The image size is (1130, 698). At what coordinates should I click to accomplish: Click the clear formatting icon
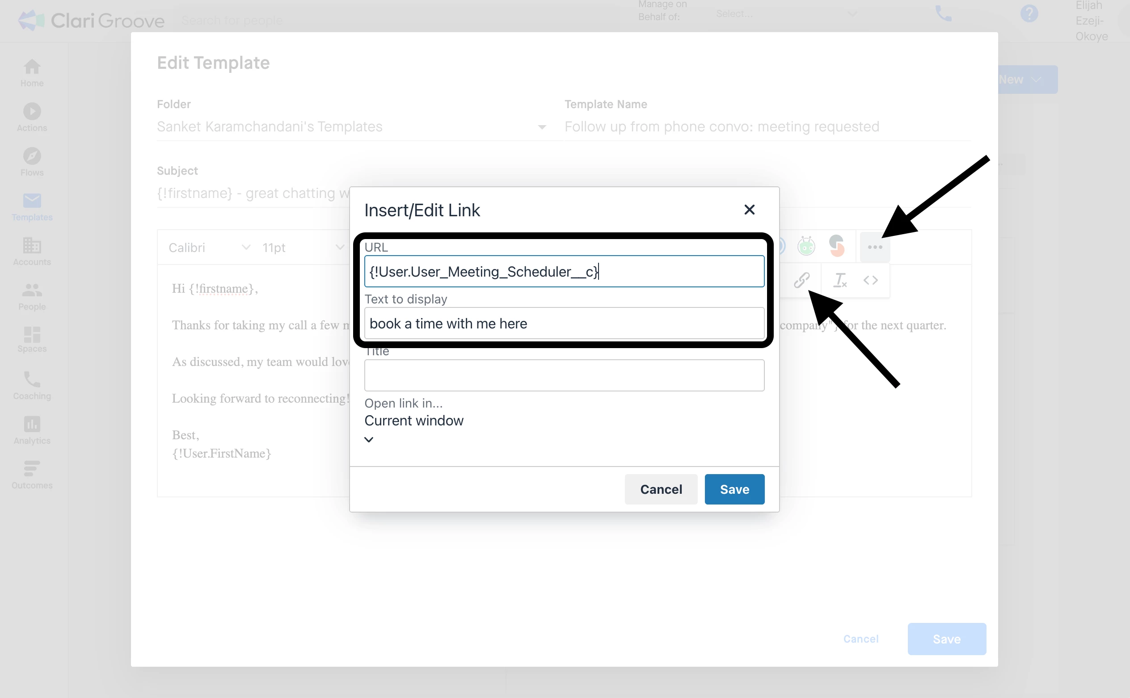[x=839, y=280]
